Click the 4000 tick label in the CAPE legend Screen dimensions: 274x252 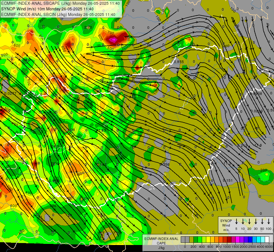pyautogui.click(x=261, y=247)
